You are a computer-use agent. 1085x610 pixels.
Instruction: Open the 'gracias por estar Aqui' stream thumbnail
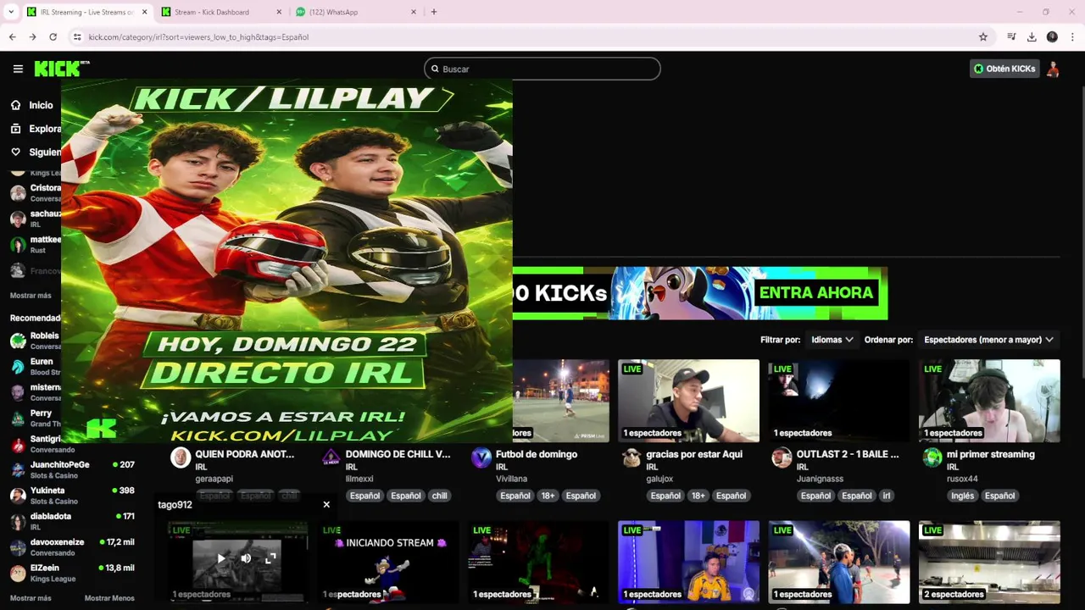(688, 401)
